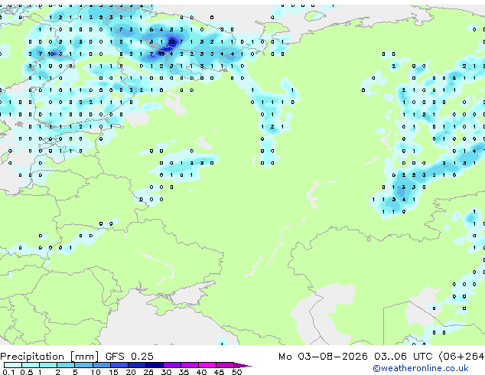This screenshot has width=485, height=375.
Task: Click the 'Precipitation [mm]' title text
Action: [x=50, y=357]
